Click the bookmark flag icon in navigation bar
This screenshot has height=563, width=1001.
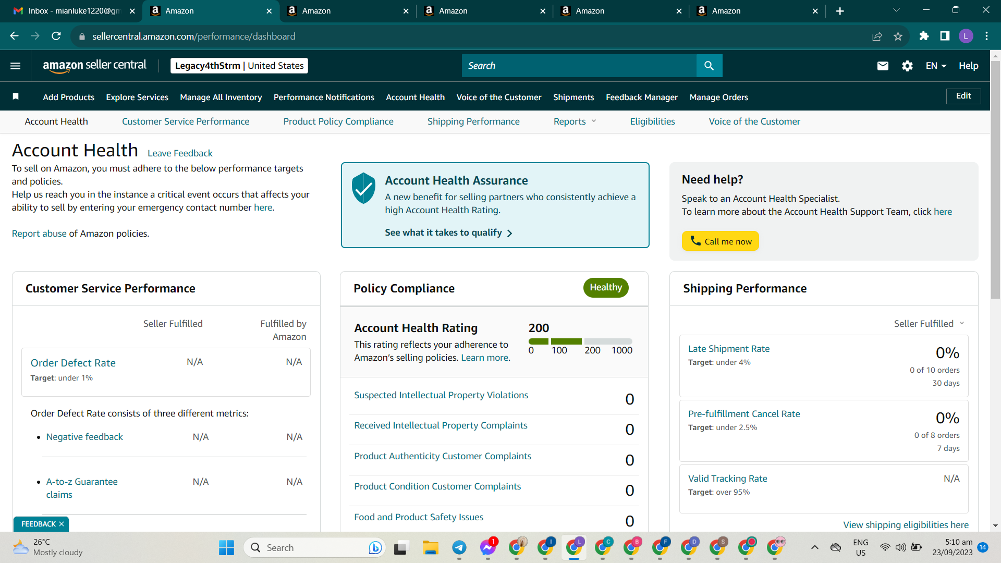pyautogui.click(x=16, y=96)
